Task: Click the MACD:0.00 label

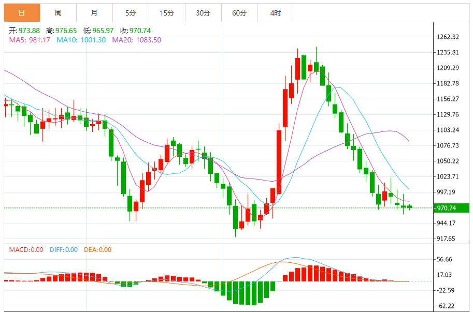Action: (26, 250)
